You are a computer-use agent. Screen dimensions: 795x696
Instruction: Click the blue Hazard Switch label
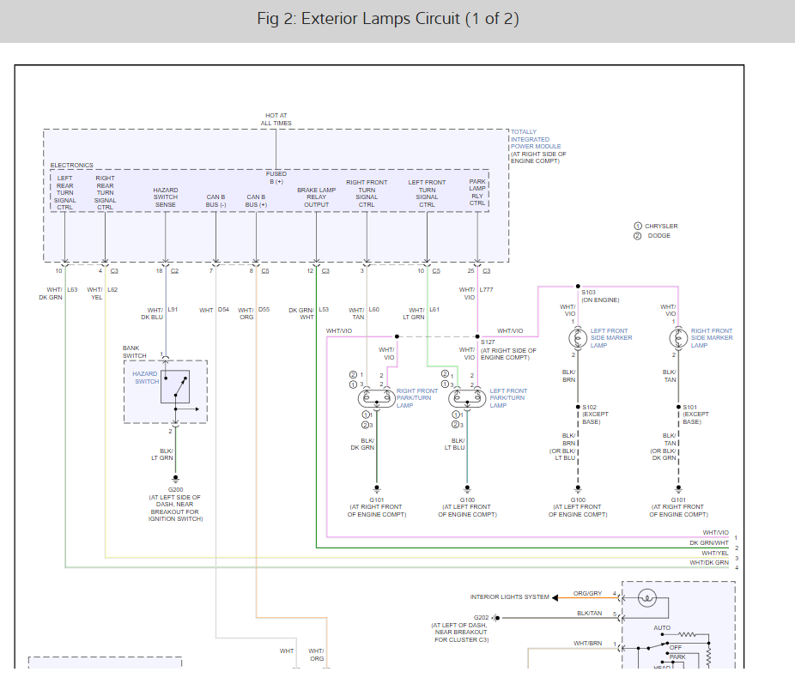pyautogui.click(x=146, y=378)
